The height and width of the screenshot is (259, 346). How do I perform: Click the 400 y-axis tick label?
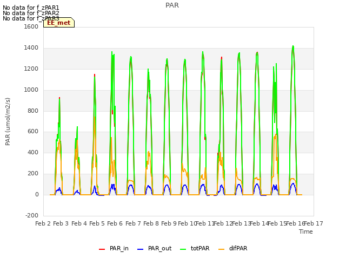(x=33, y=152)
